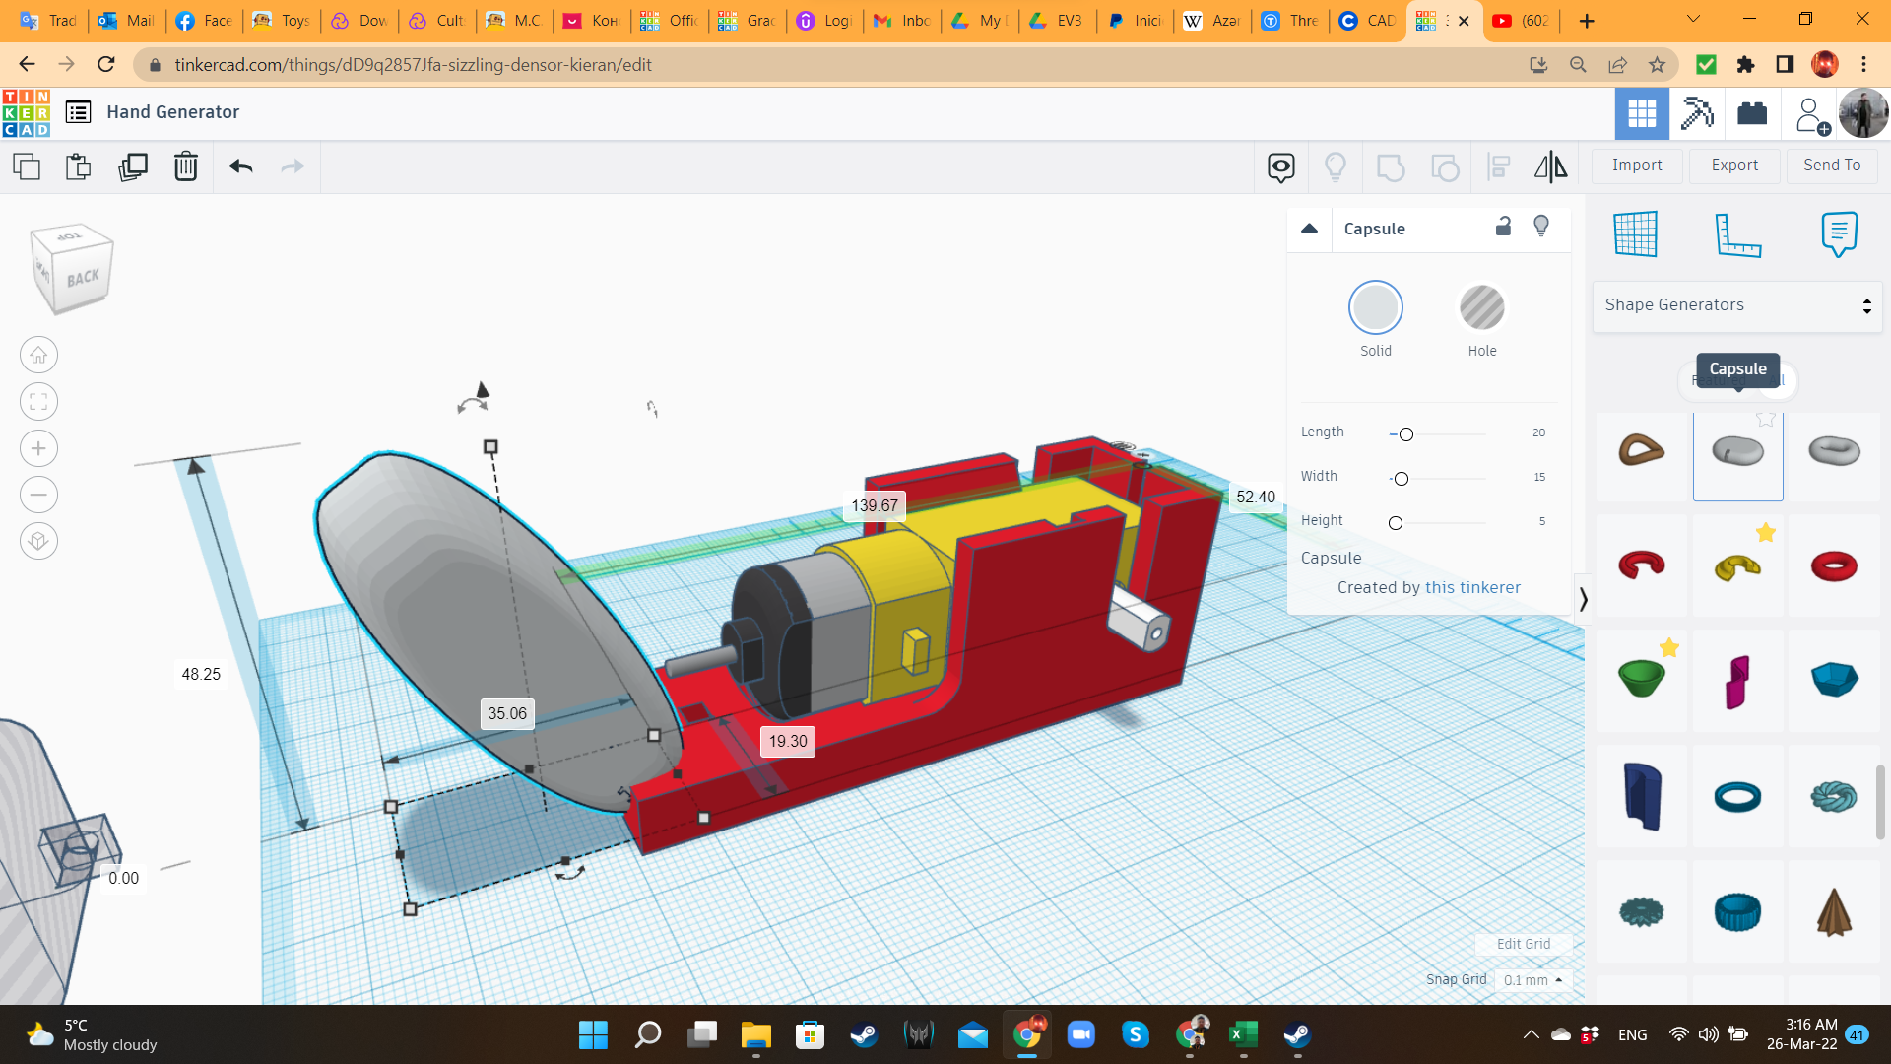Click the Export button

pyautogui.click(x=1733, y=165)
